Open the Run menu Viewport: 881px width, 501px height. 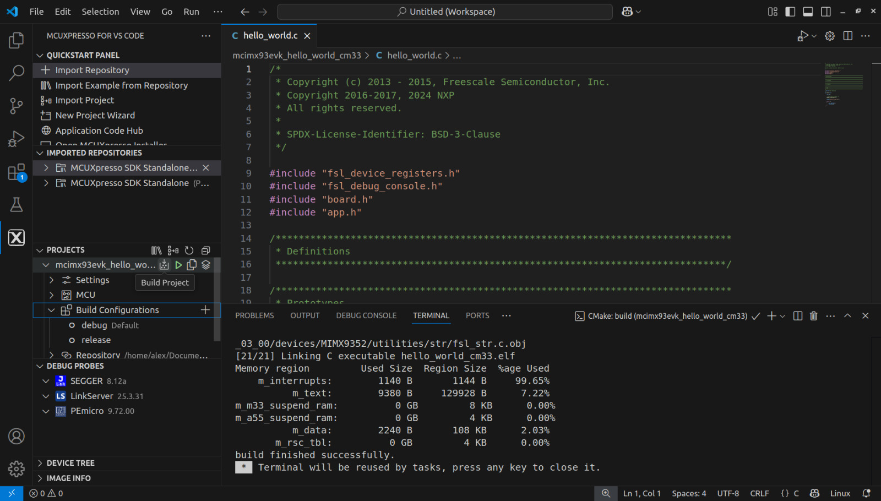pyautogui.click(x=191, y=11)
